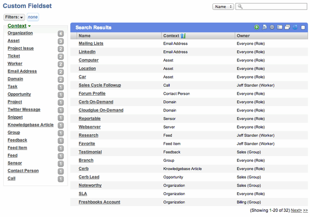
Task: Sort results by the Owner column header
Action: 243,36
